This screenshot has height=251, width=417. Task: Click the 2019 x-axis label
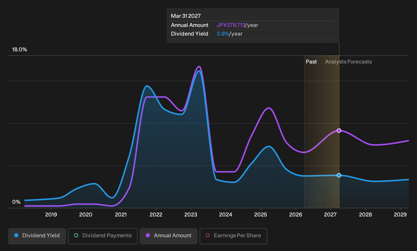point(51,215)
